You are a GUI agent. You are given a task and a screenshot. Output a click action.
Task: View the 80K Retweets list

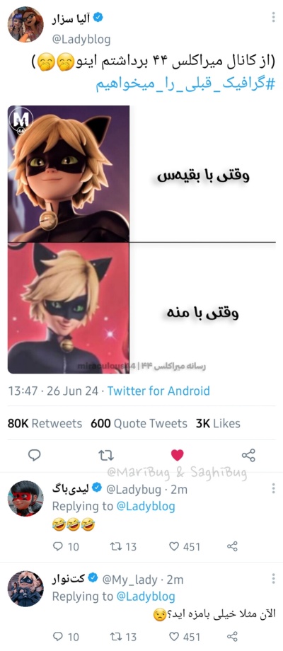(x=45, y=423)
